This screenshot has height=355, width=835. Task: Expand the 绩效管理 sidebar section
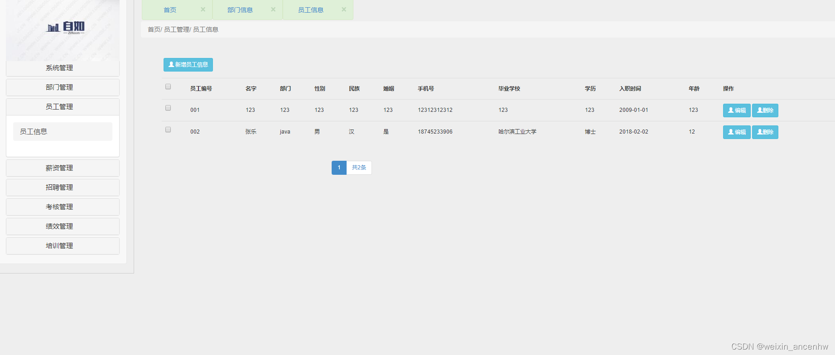click(63, 226)
